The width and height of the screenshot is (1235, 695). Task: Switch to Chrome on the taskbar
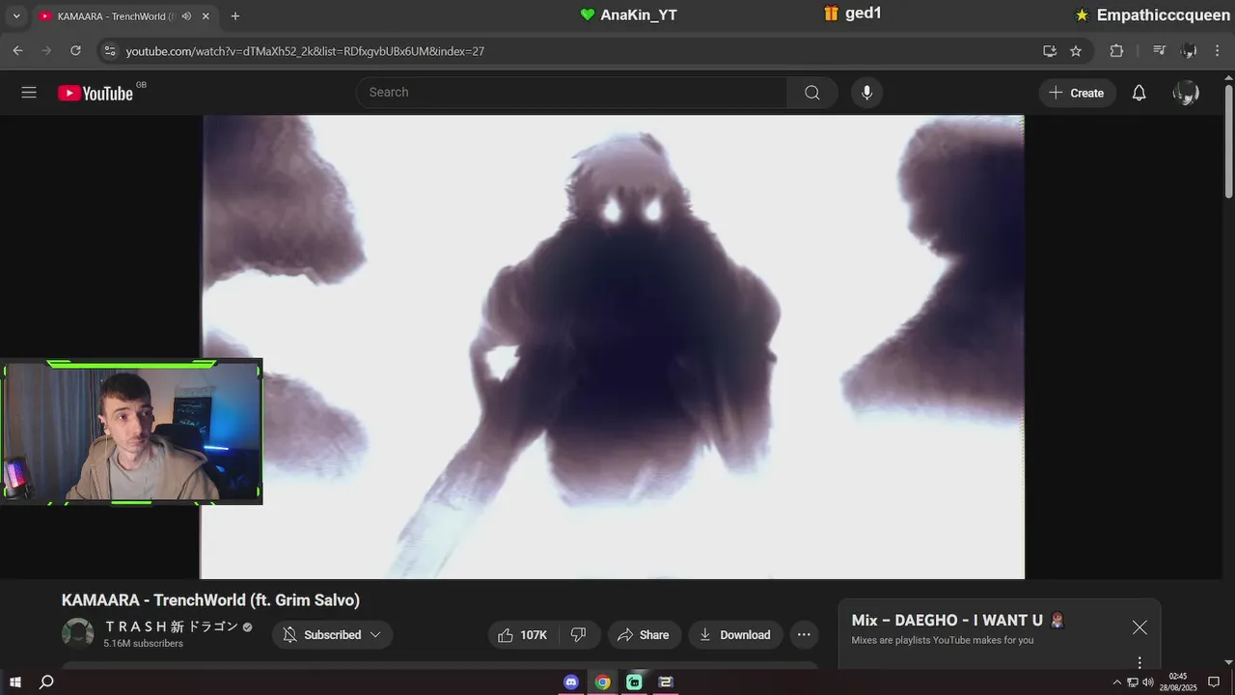point(603,682)
